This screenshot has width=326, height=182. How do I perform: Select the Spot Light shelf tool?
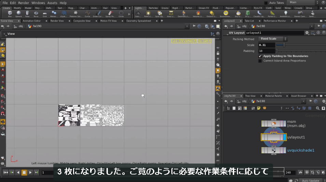tap(160, 14)
